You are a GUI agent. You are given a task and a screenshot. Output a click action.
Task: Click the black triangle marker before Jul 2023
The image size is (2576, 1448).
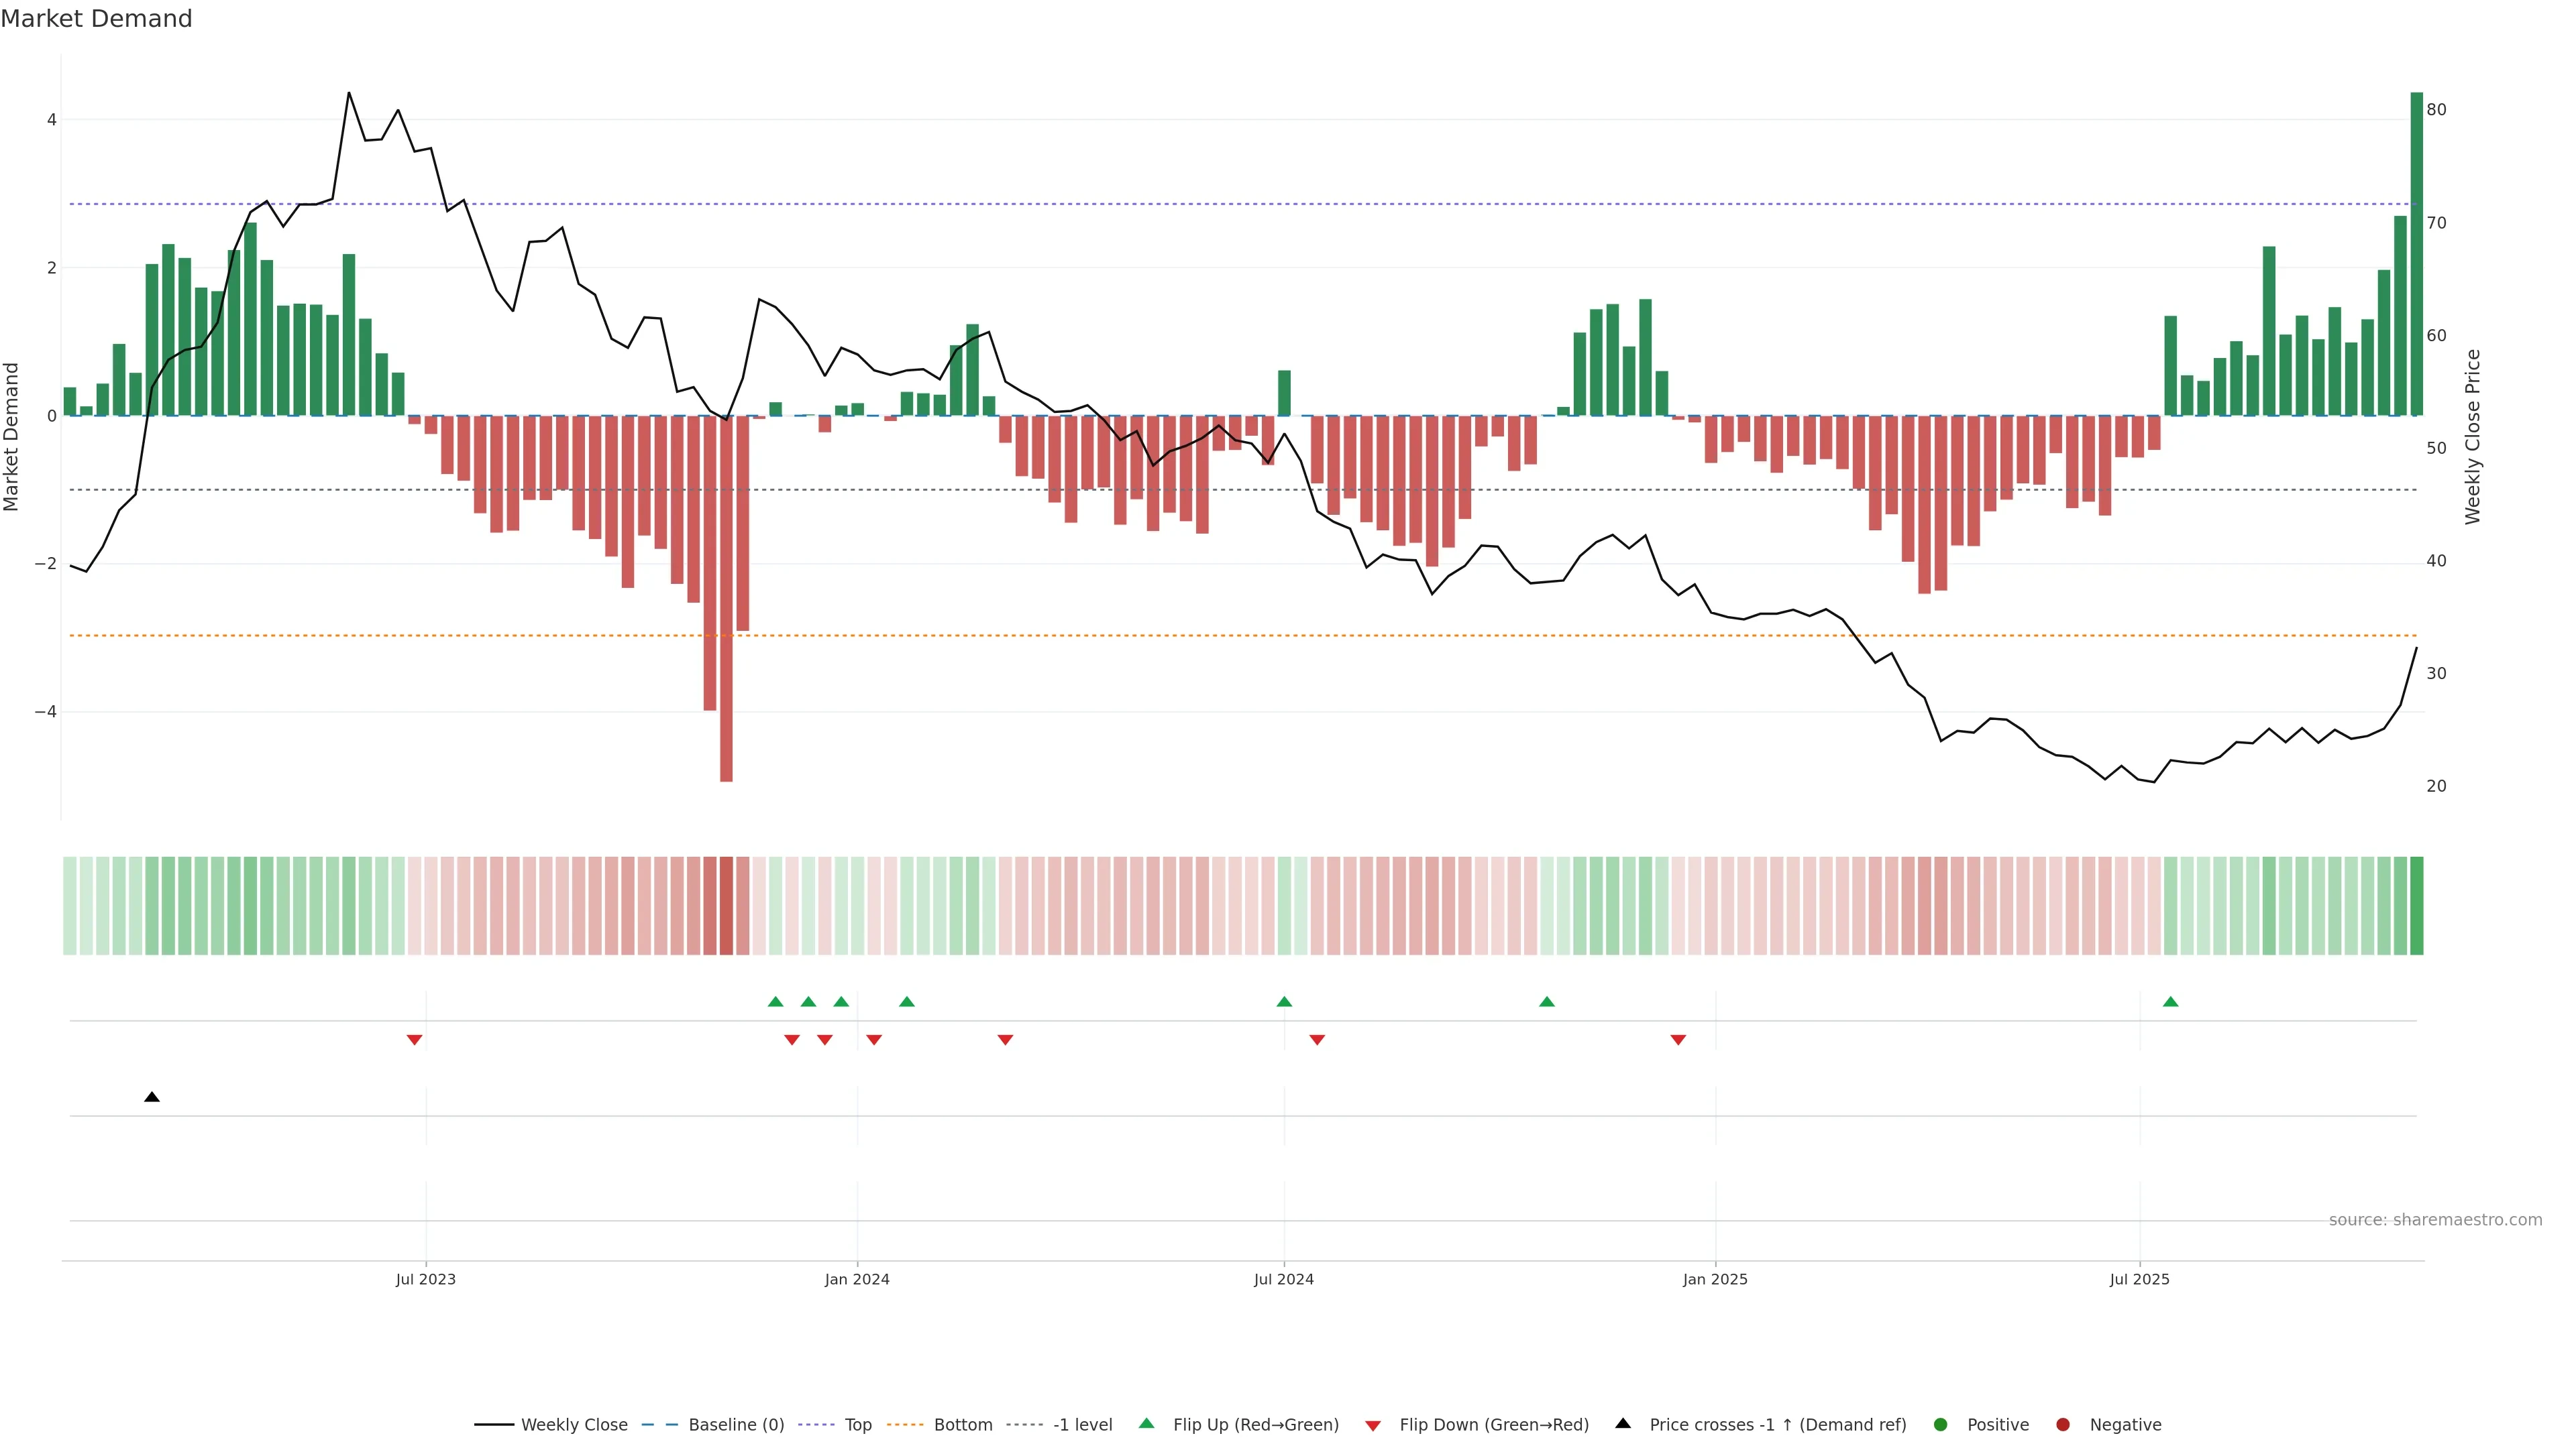coord(152,1097)
